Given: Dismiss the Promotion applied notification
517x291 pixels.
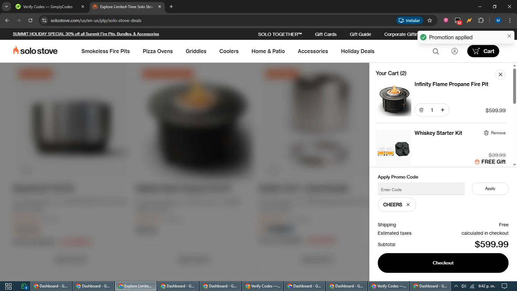Looking at the screenshot, I should 509,36.
